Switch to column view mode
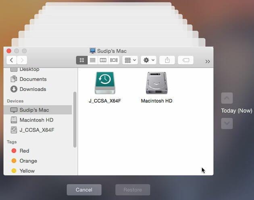 click(x=103, y=60)
